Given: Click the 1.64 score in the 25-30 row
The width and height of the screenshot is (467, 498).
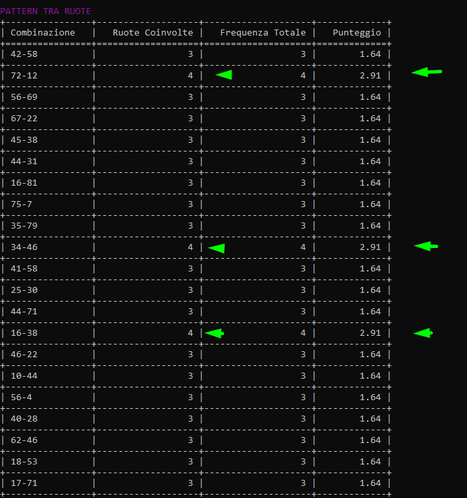Looking at the screenshot, I should pos(370,290).
